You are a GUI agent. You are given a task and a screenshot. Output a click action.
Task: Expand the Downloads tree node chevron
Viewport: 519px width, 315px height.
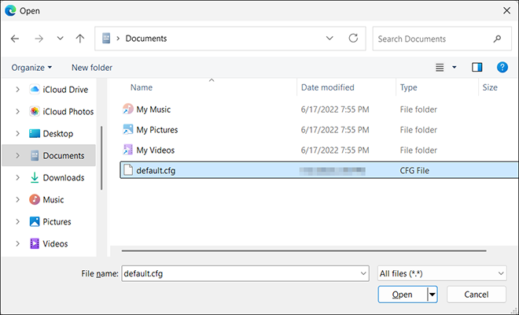(x=17, y=178)
